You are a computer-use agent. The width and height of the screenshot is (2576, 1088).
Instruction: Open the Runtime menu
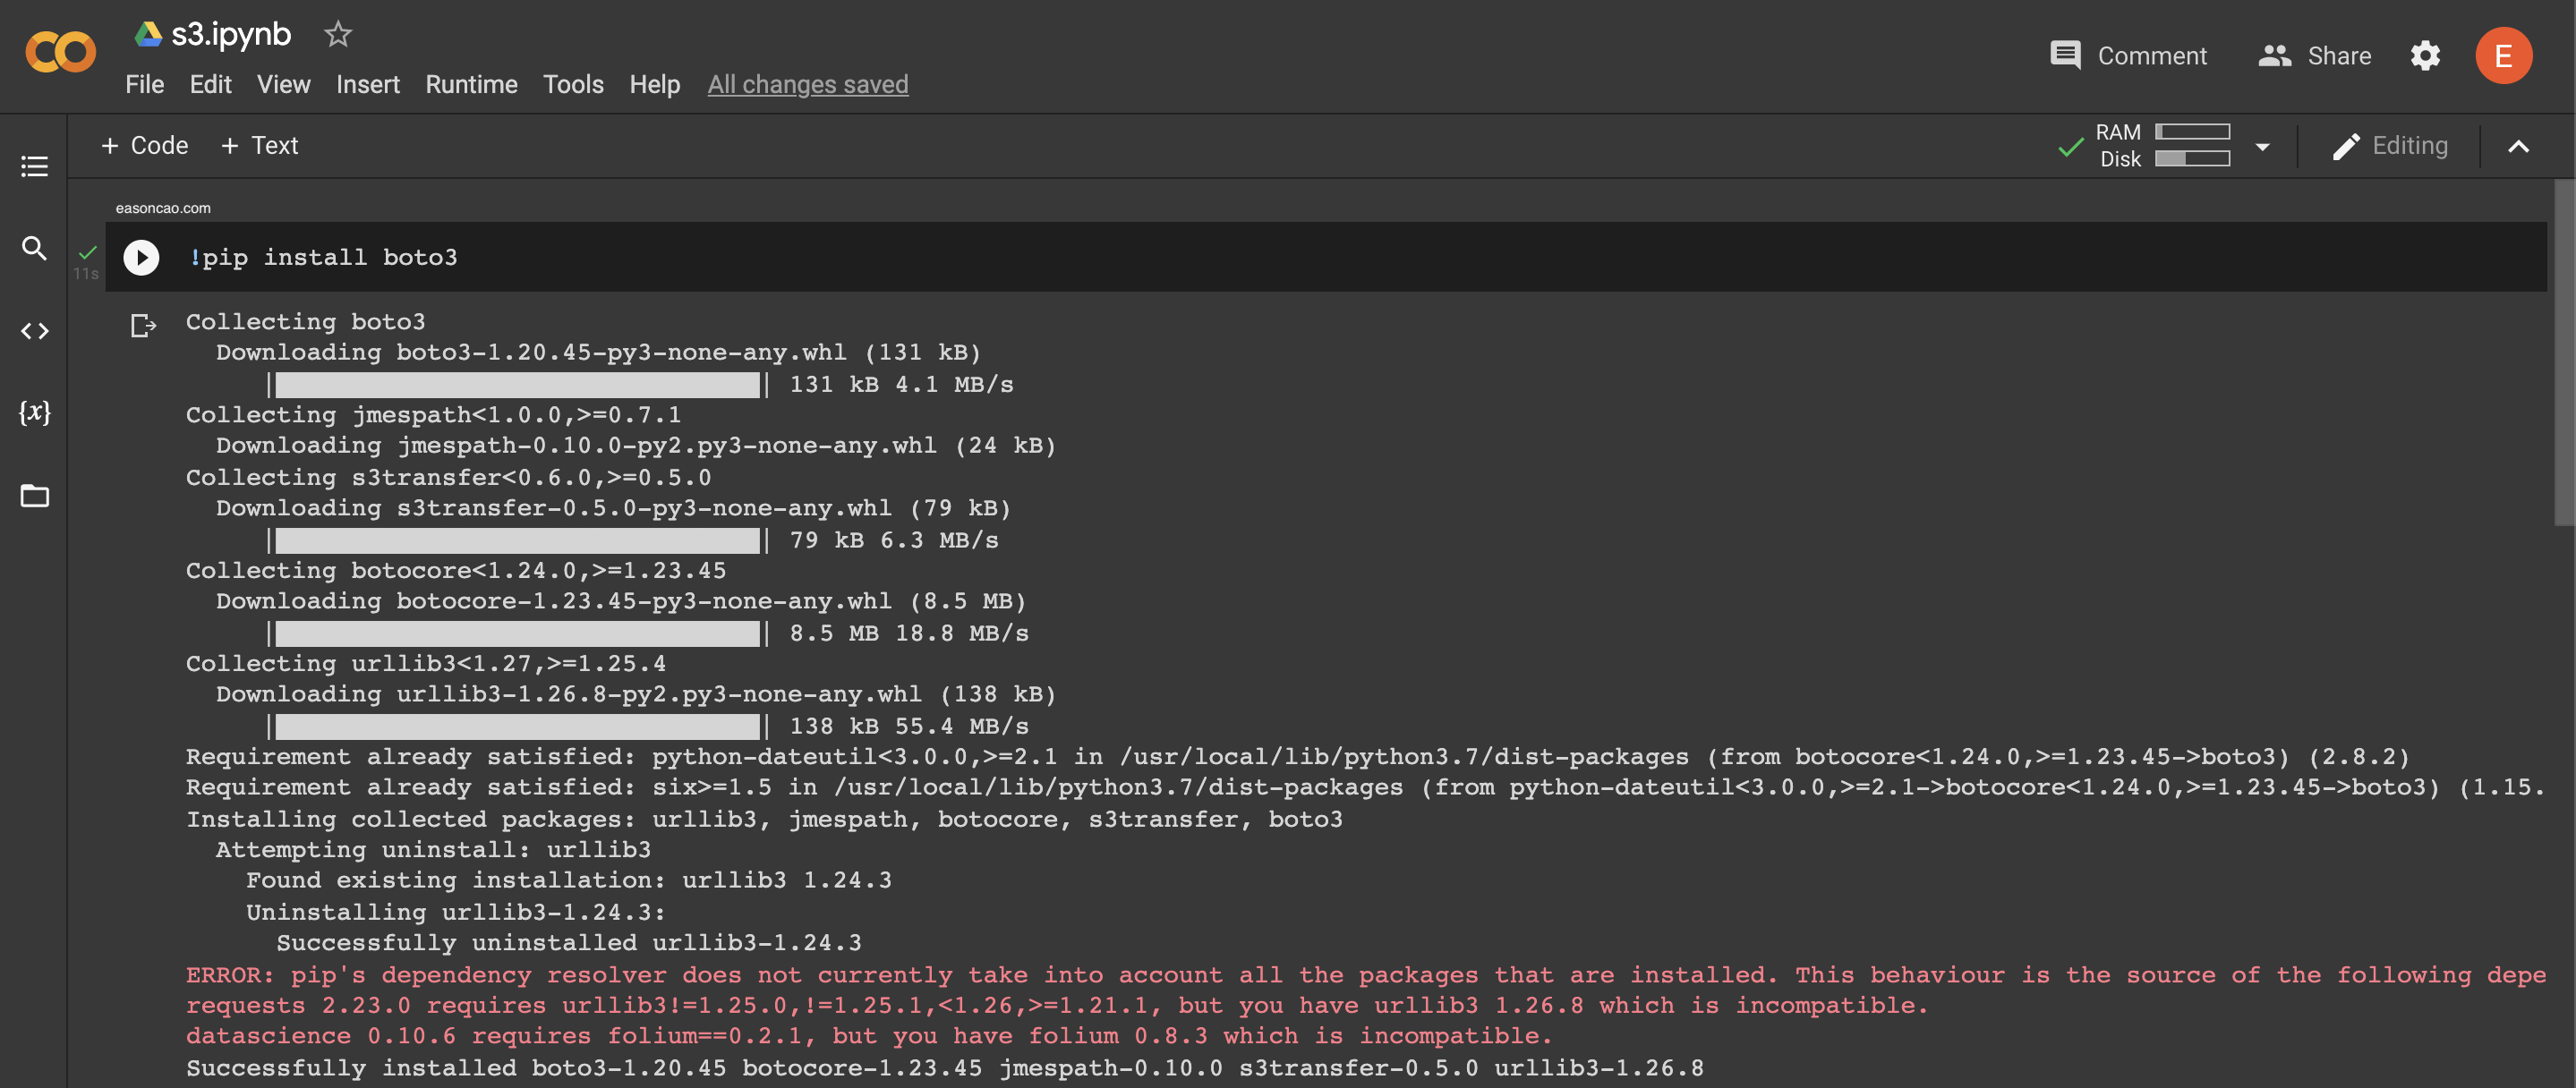click(x=471, y=84)
